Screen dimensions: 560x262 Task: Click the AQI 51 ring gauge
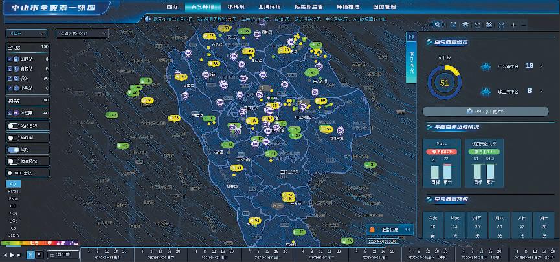(444, 81)
